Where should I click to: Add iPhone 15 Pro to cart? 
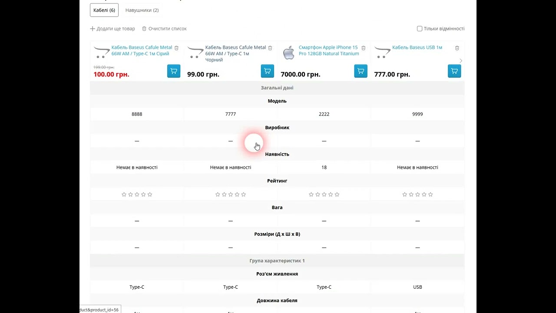point(361,71)
